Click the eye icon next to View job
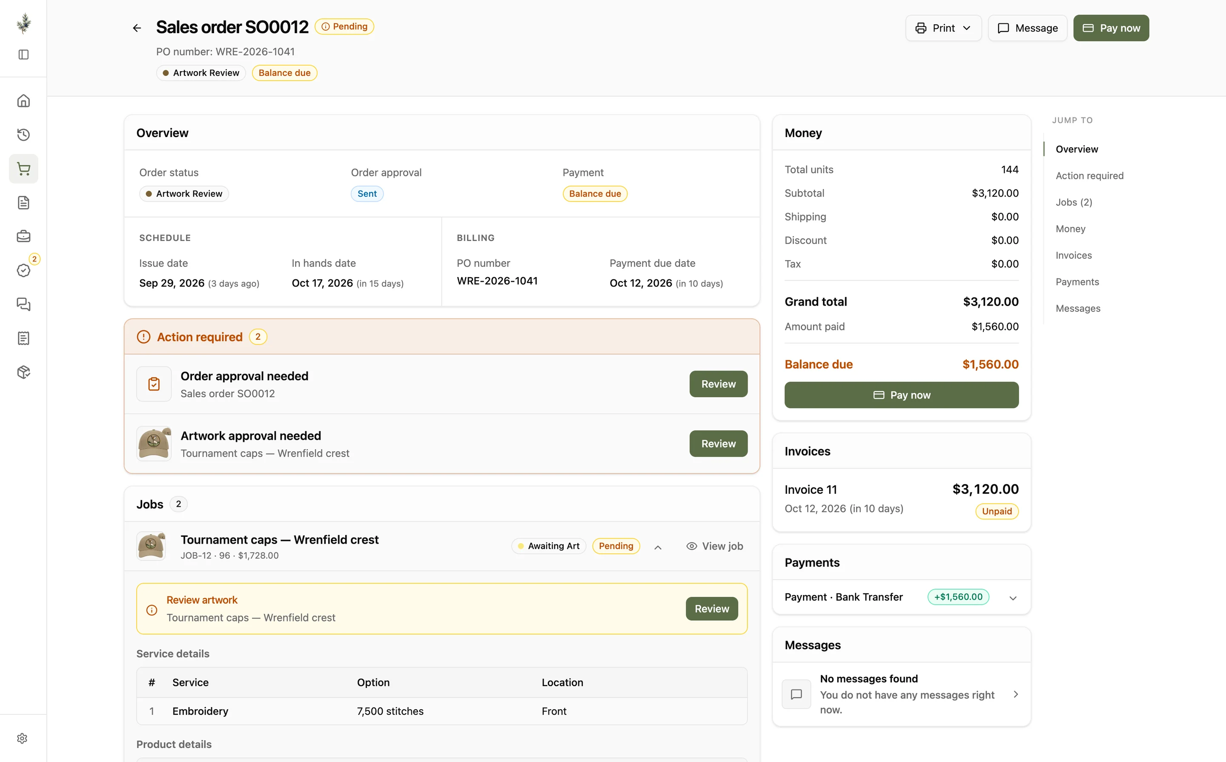 (691, 546)
